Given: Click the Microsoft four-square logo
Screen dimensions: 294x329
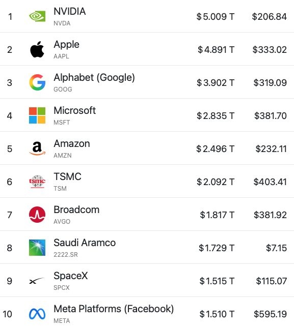Looking at the screenshot, I should click(37, 115).
